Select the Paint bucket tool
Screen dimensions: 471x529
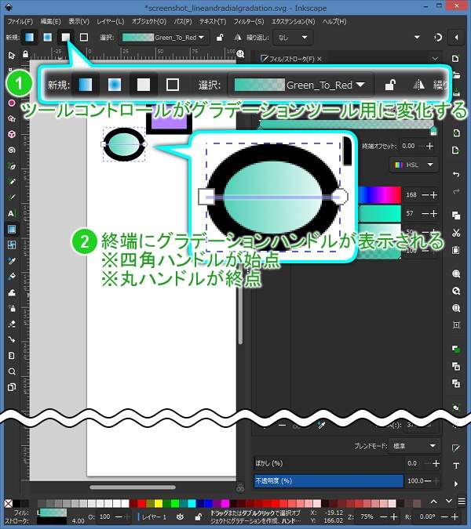(x=12, y=277)
